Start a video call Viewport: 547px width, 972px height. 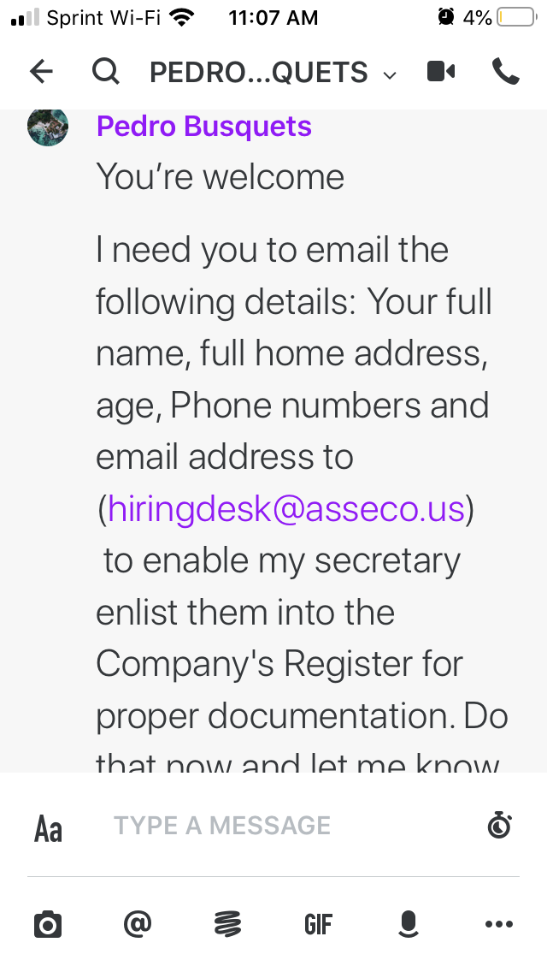(441, 72)
